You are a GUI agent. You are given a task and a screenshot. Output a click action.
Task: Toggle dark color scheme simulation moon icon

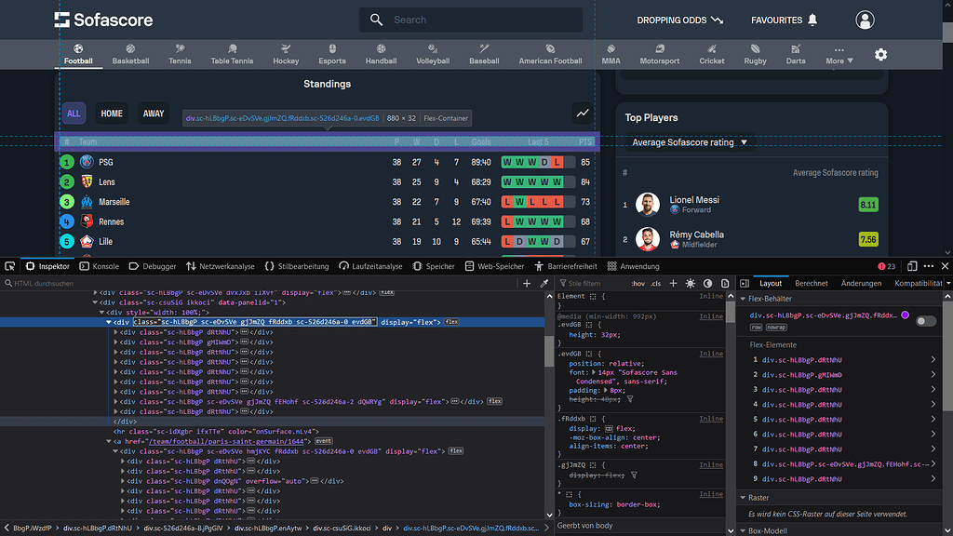[x=707, y=284]
